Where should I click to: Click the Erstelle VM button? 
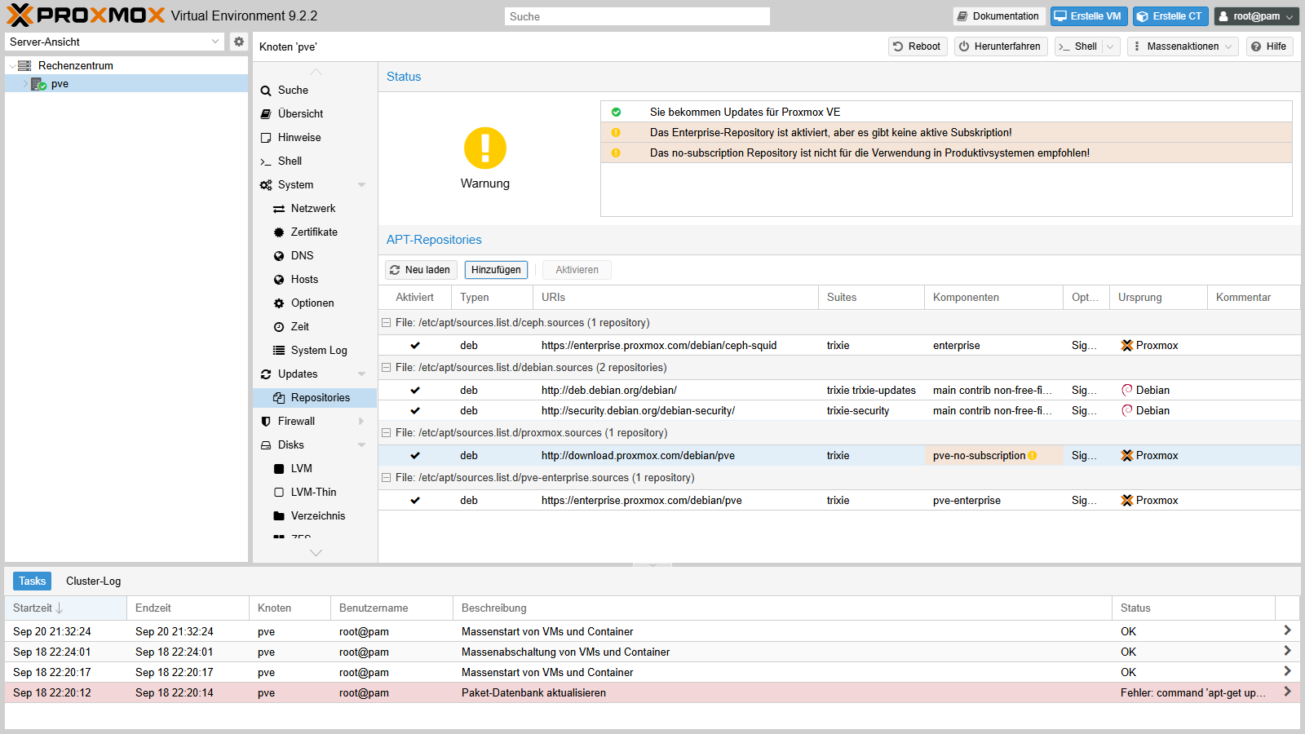(1089, 16)
